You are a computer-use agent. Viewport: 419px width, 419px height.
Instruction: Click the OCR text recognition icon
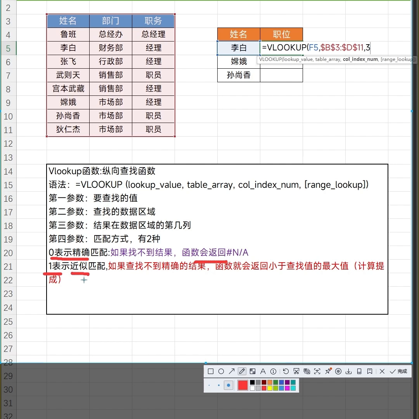tap(317, 371)
